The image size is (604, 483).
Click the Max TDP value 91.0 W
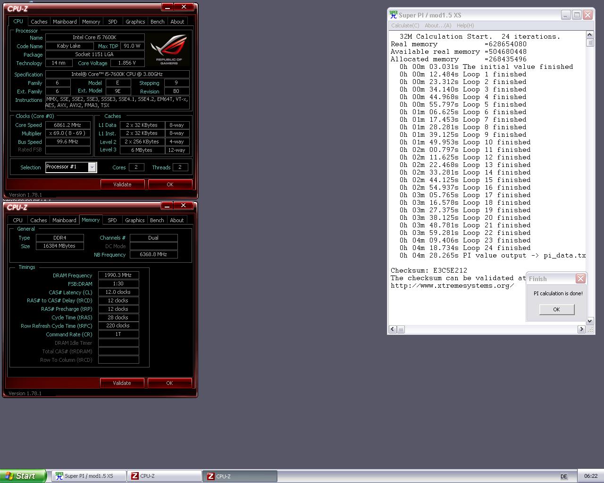point(132,46)
